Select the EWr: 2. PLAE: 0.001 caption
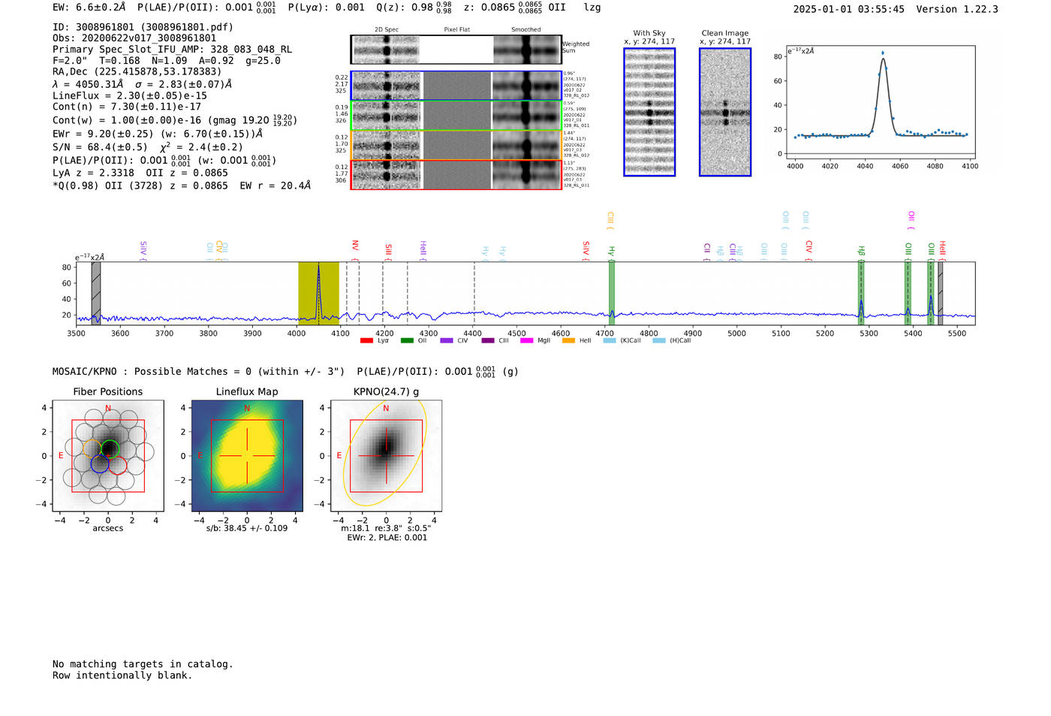Image resolution: width=1051 pixels, height=716 pixels. (x=387, y=538)
